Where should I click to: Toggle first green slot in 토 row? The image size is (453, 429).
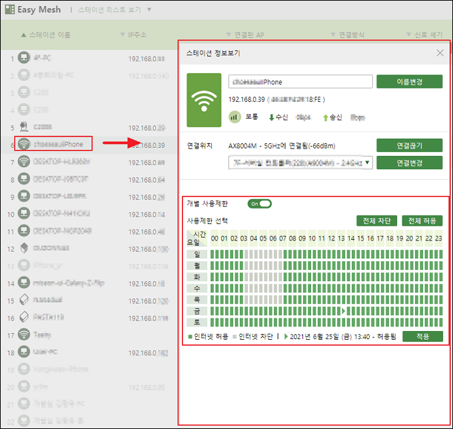click(x=212, y=322)
